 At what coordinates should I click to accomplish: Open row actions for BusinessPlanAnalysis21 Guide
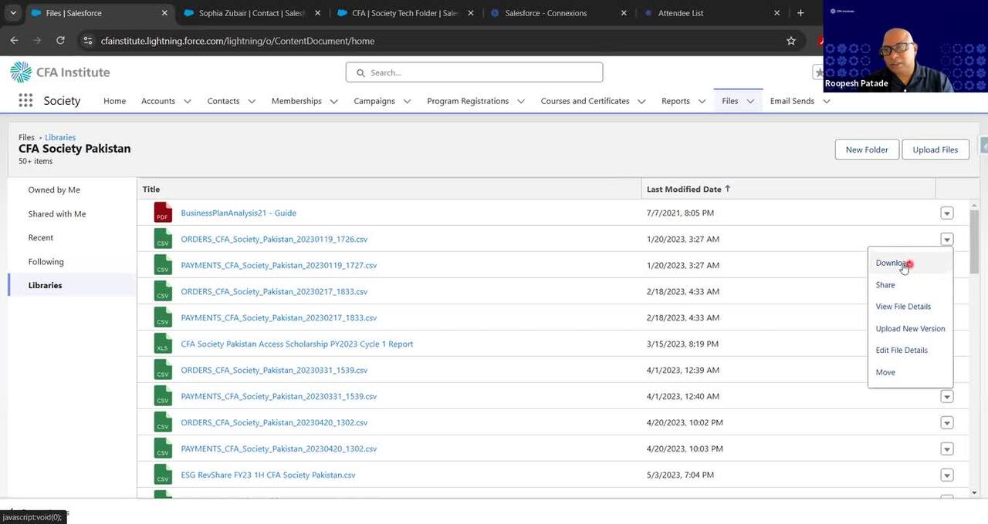[x=947, y=213]
